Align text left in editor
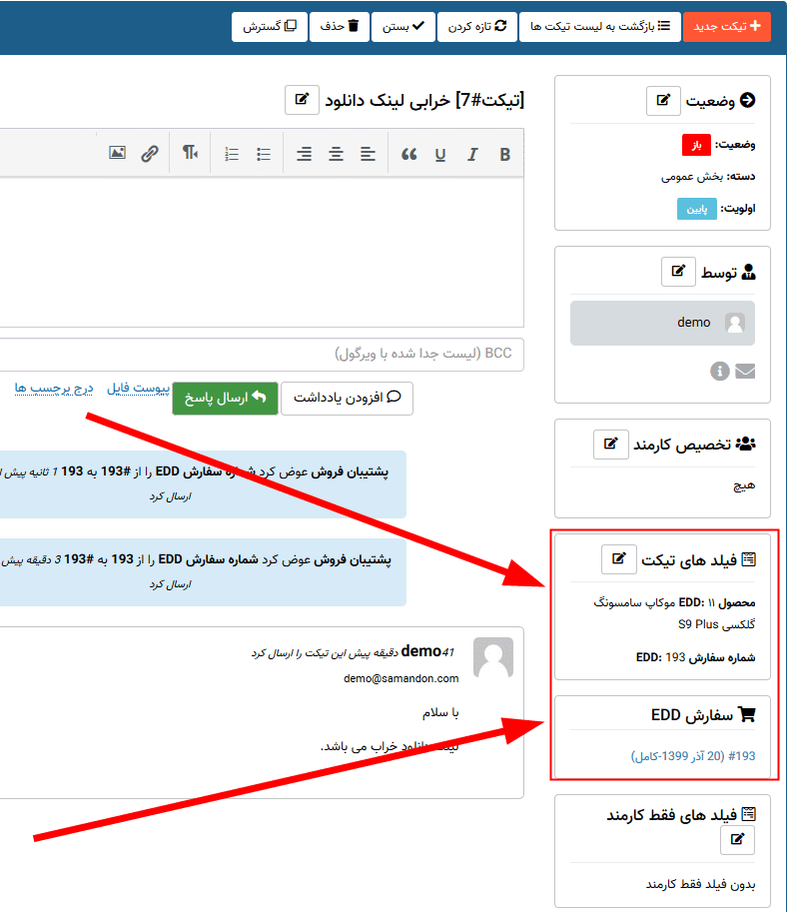The image size is (787, 912). click(x=368, y=154)
